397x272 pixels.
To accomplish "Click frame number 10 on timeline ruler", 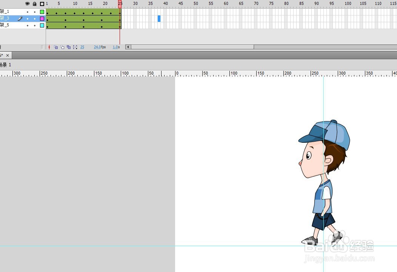I will [75, 3].
